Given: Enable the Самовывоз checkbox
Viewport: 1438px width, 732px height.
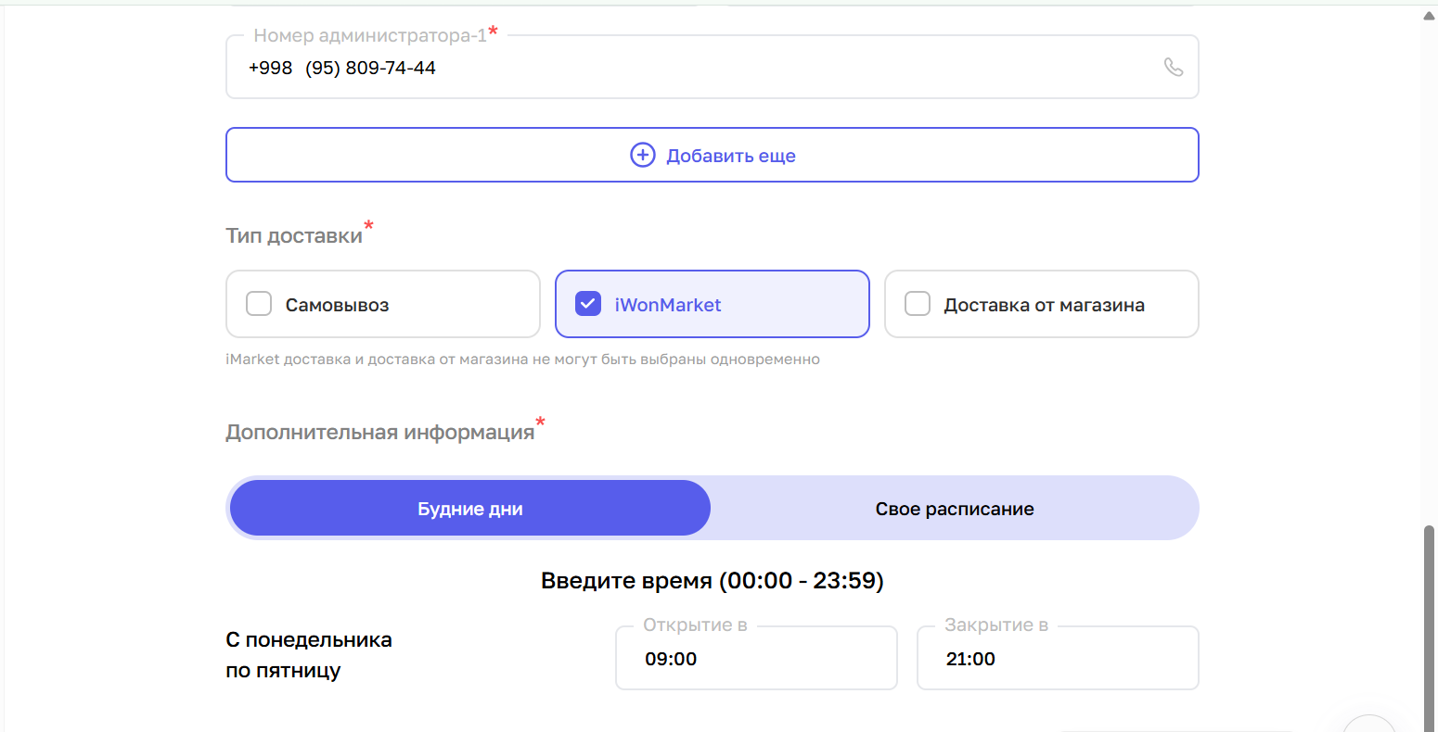Looking at the screenshot, I should [x=259, y=304].
